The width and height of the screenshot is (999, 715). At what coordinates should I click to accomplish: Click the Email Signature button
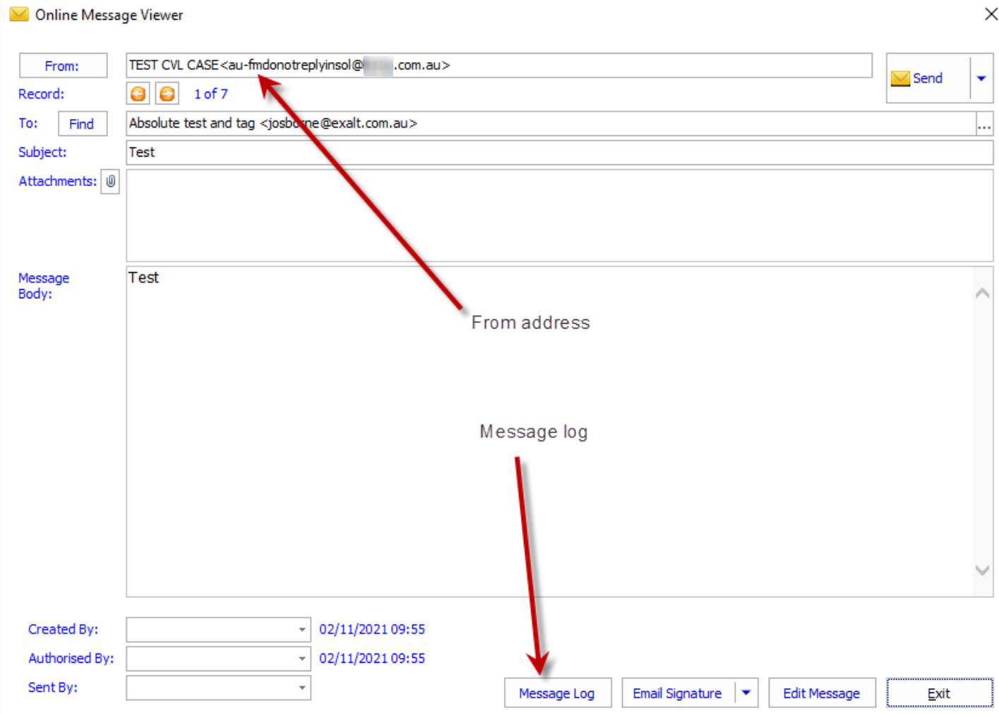(x=677, y=693)
